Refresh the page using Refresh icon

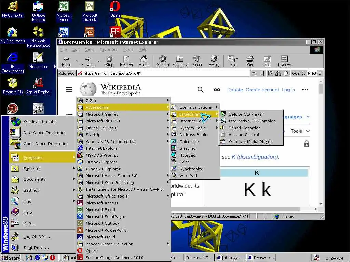pos(126,61)
